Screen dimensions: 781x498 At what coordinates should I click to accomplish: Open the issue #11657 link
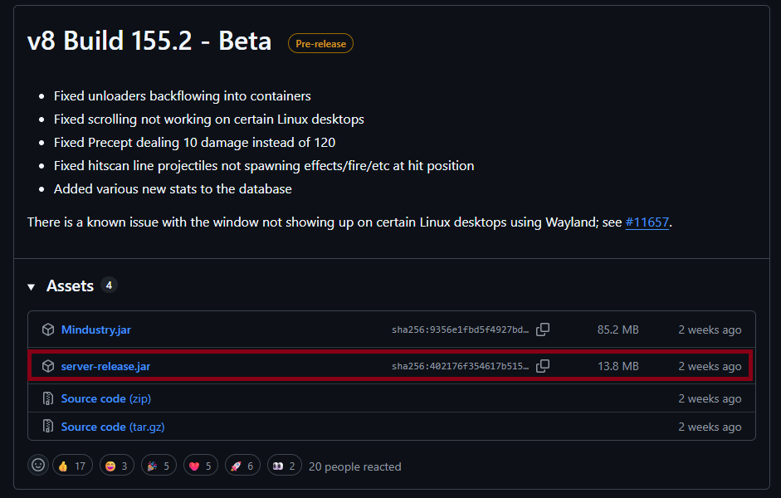(x=647, y=222)
